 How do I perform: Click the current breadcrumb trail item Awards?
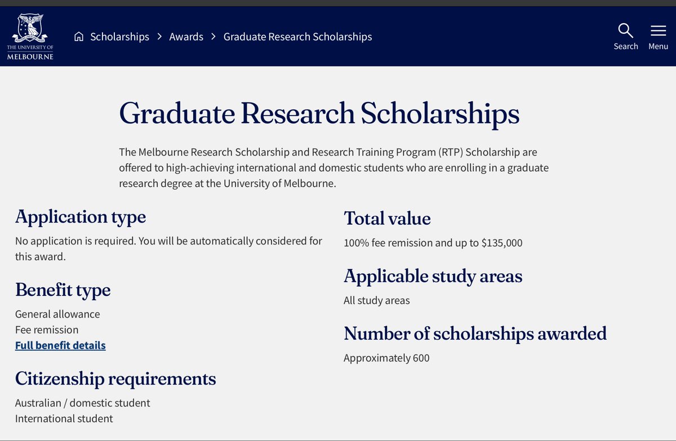(186, 36)
